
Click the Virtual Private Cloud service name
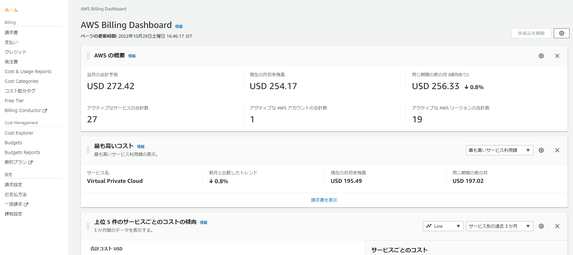[x=115, y=181]
